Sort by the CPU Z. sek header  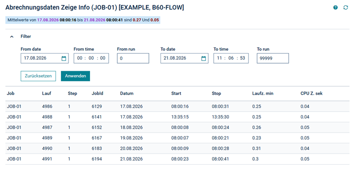(x=312, y=93)
